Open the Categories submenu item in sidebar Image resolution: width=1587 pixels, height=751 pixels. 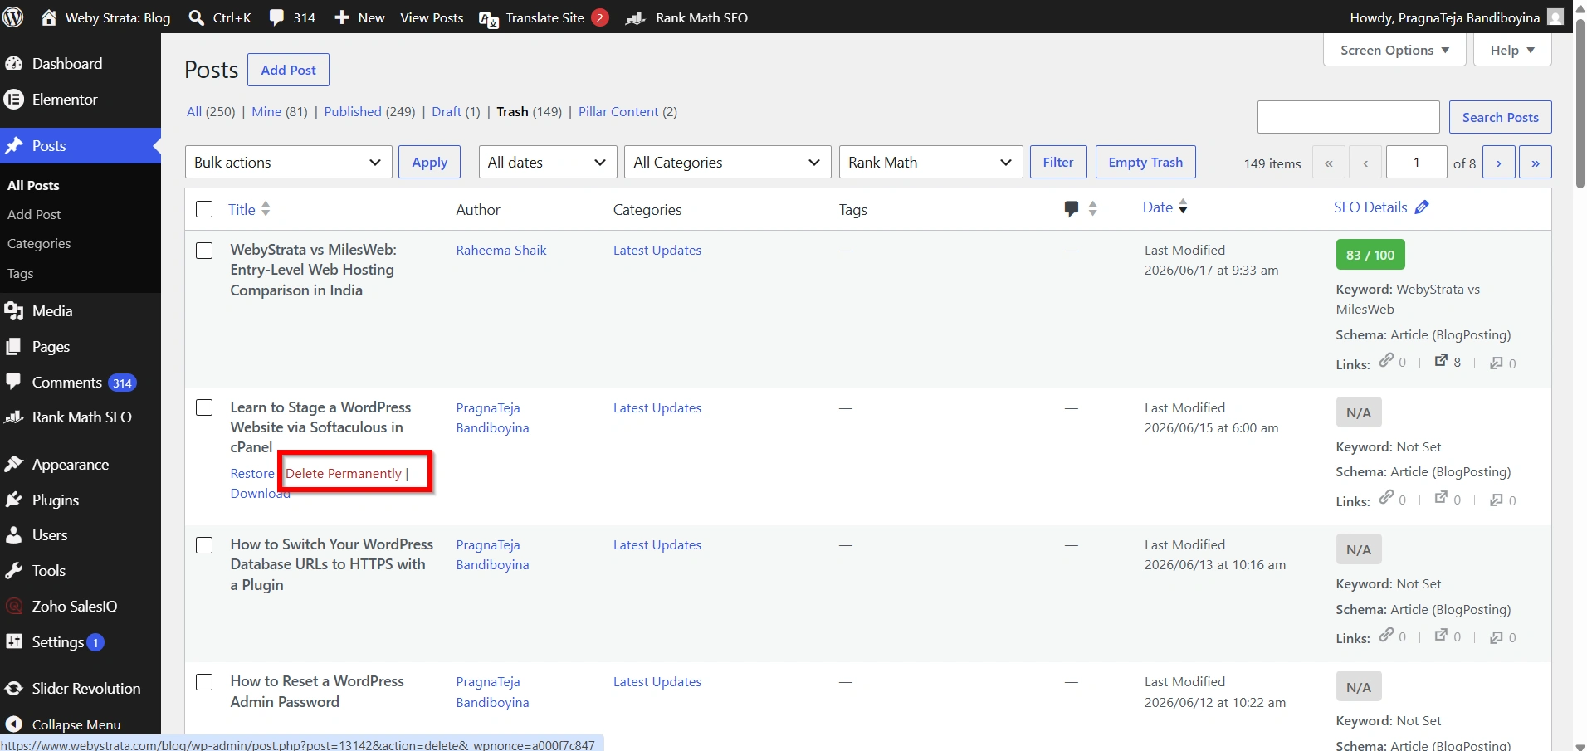39,244
